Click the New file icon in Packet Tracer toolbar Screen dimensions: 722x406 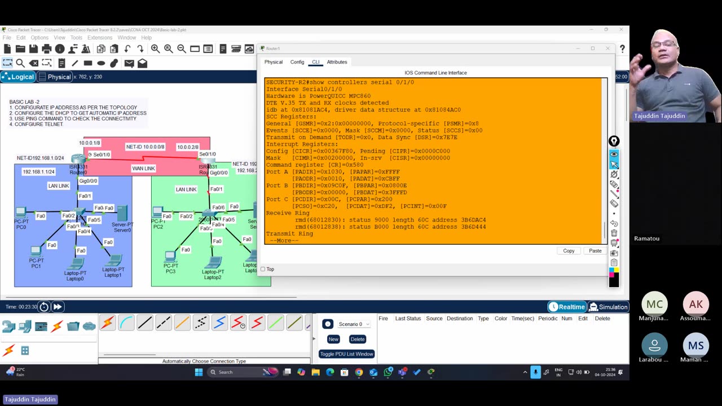[7, 49]
